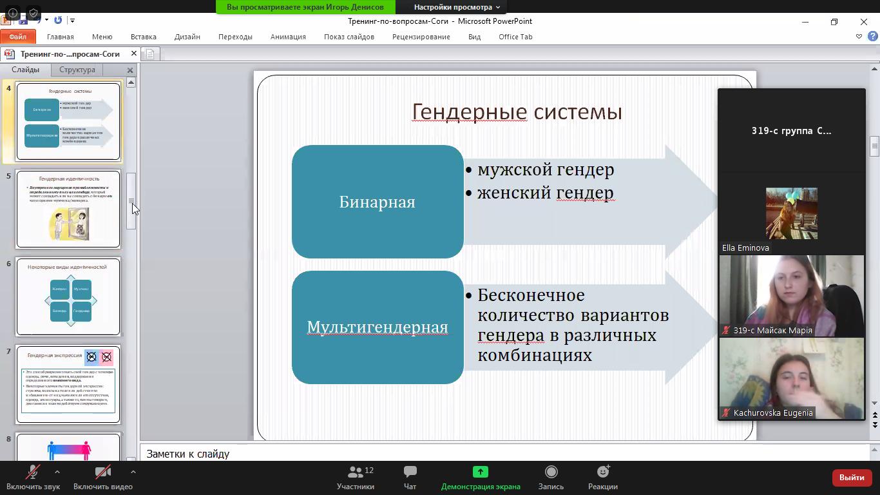The width and height of the screenshot is (880, 495).
Task: Switch to the Структура pane tab
Action: [77, 70]
